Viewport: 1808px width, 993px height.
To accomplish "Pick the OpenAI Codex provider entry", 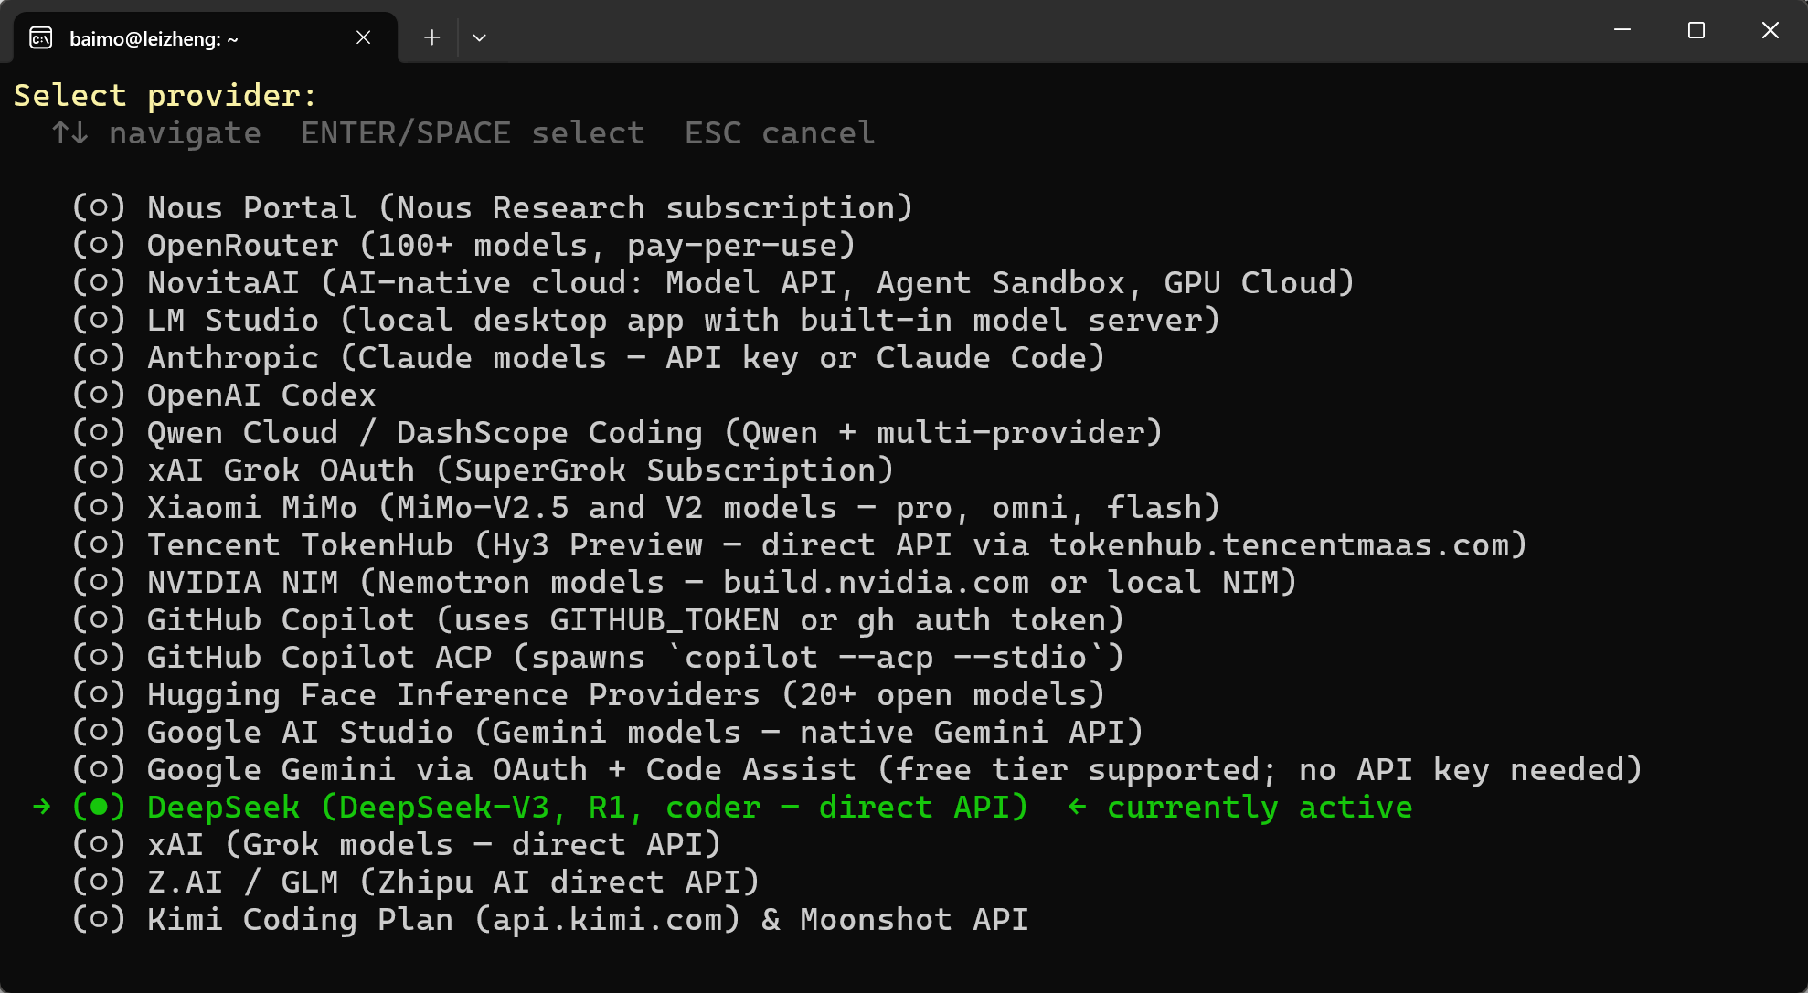I will point(224,395).
